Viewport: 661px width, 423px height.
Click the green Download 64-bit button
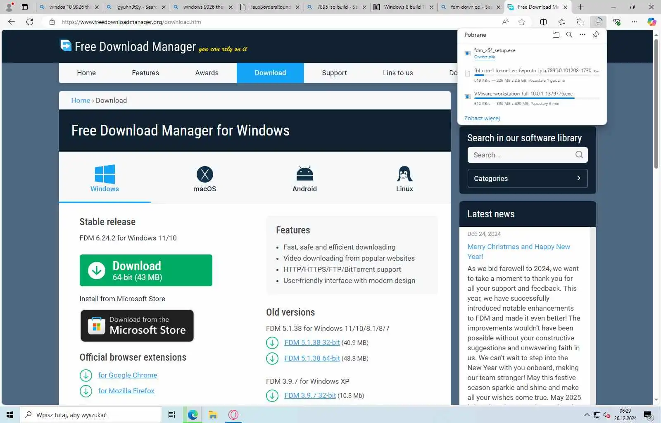tap(146, 270)
